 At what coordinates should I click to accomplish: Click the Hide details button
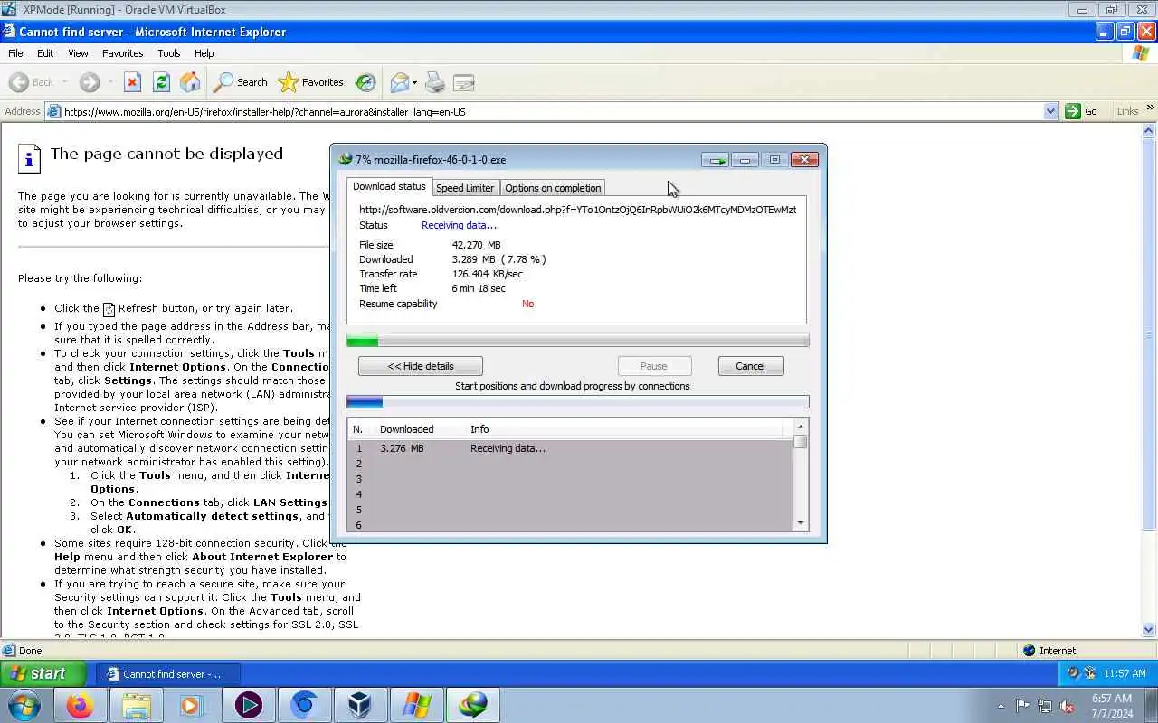[x=421, y=366]
